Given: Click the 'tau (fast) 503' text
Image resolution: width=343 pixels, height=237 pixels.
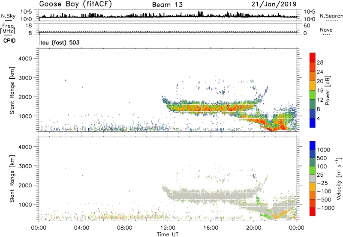Looking at the screenshot, I should coord(60,42).
